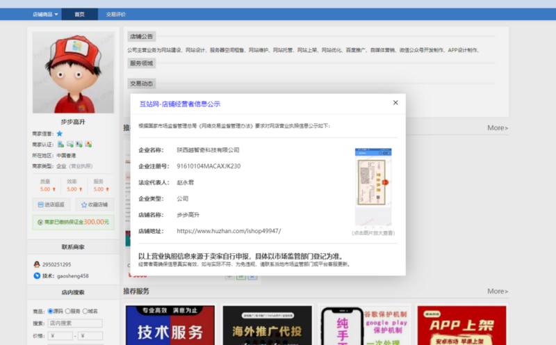
Task: Click the dialog title 互站网-店铺经营者信息公示
Action: click(x=180, y=104)
